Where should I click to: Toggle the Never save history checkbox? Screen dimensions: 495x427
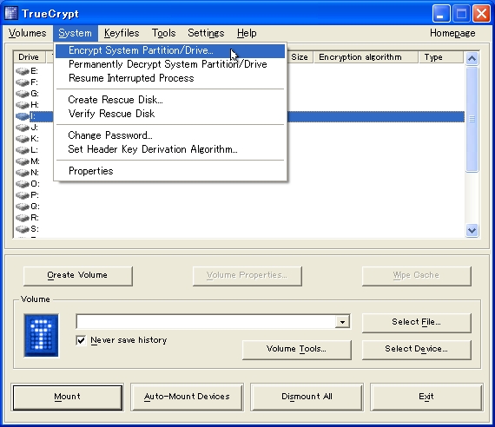81,340
